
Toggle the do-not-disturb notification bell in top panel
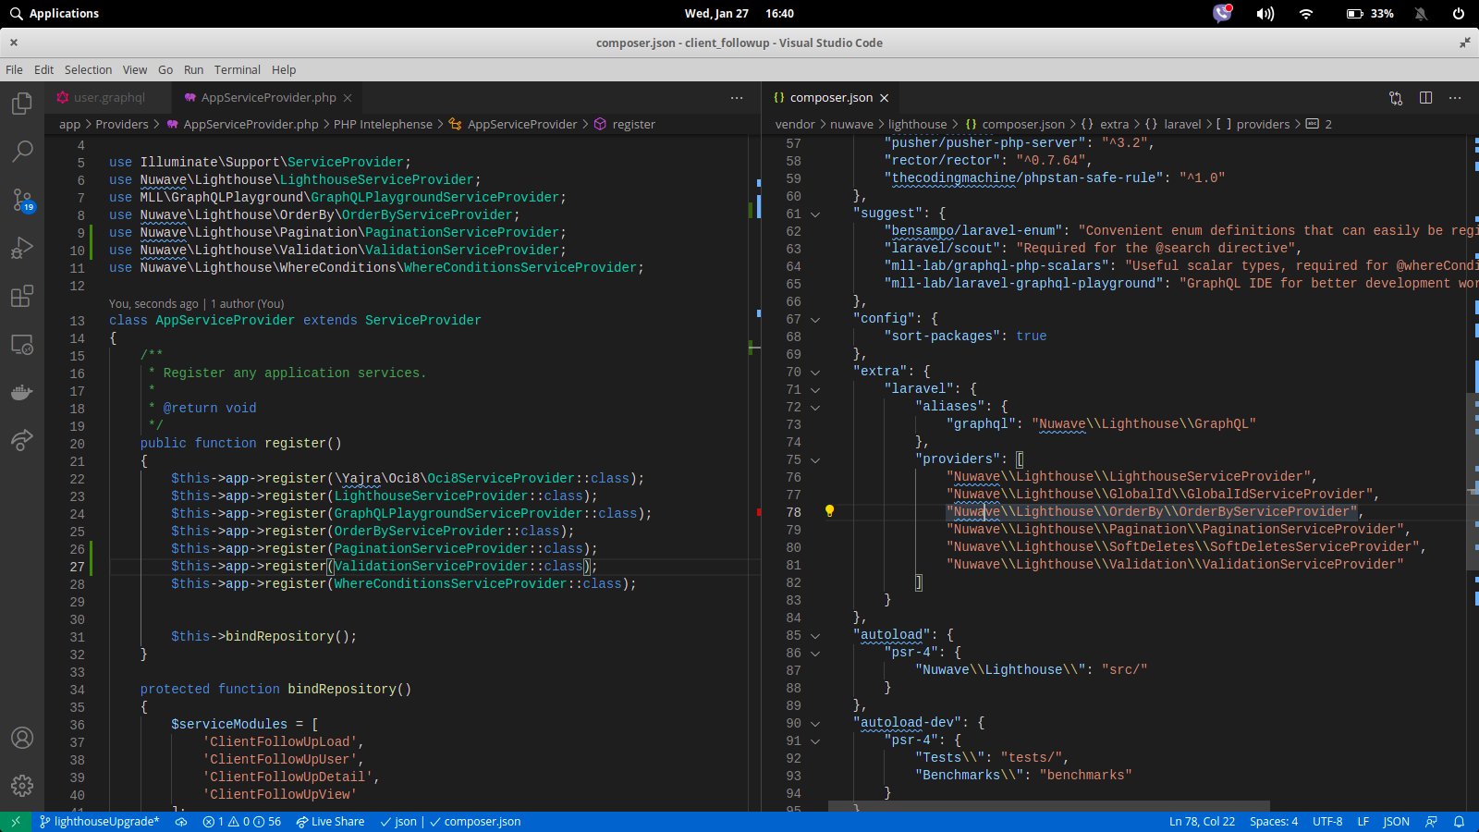1421,14
